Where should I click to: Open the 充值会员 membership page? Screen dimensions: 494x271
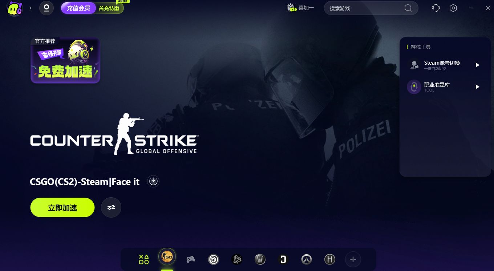click(x=78, y=8)
